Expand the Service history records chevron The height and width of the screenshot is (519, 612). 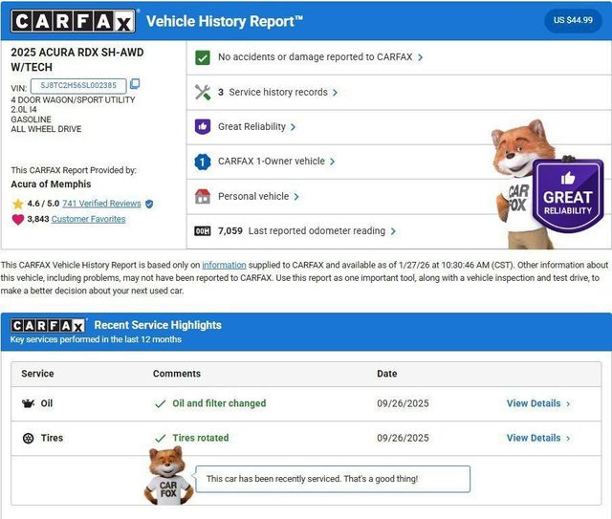(x=335, y=93)
